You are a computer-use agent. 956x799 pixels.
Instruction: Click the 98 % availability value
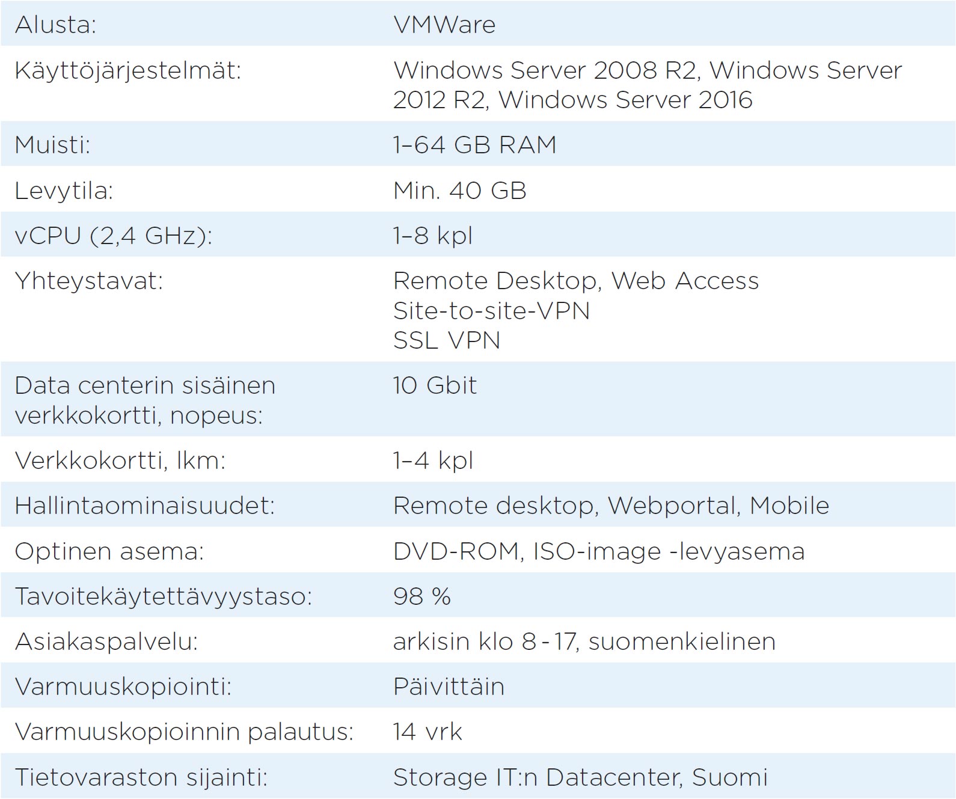pos(421,596)
